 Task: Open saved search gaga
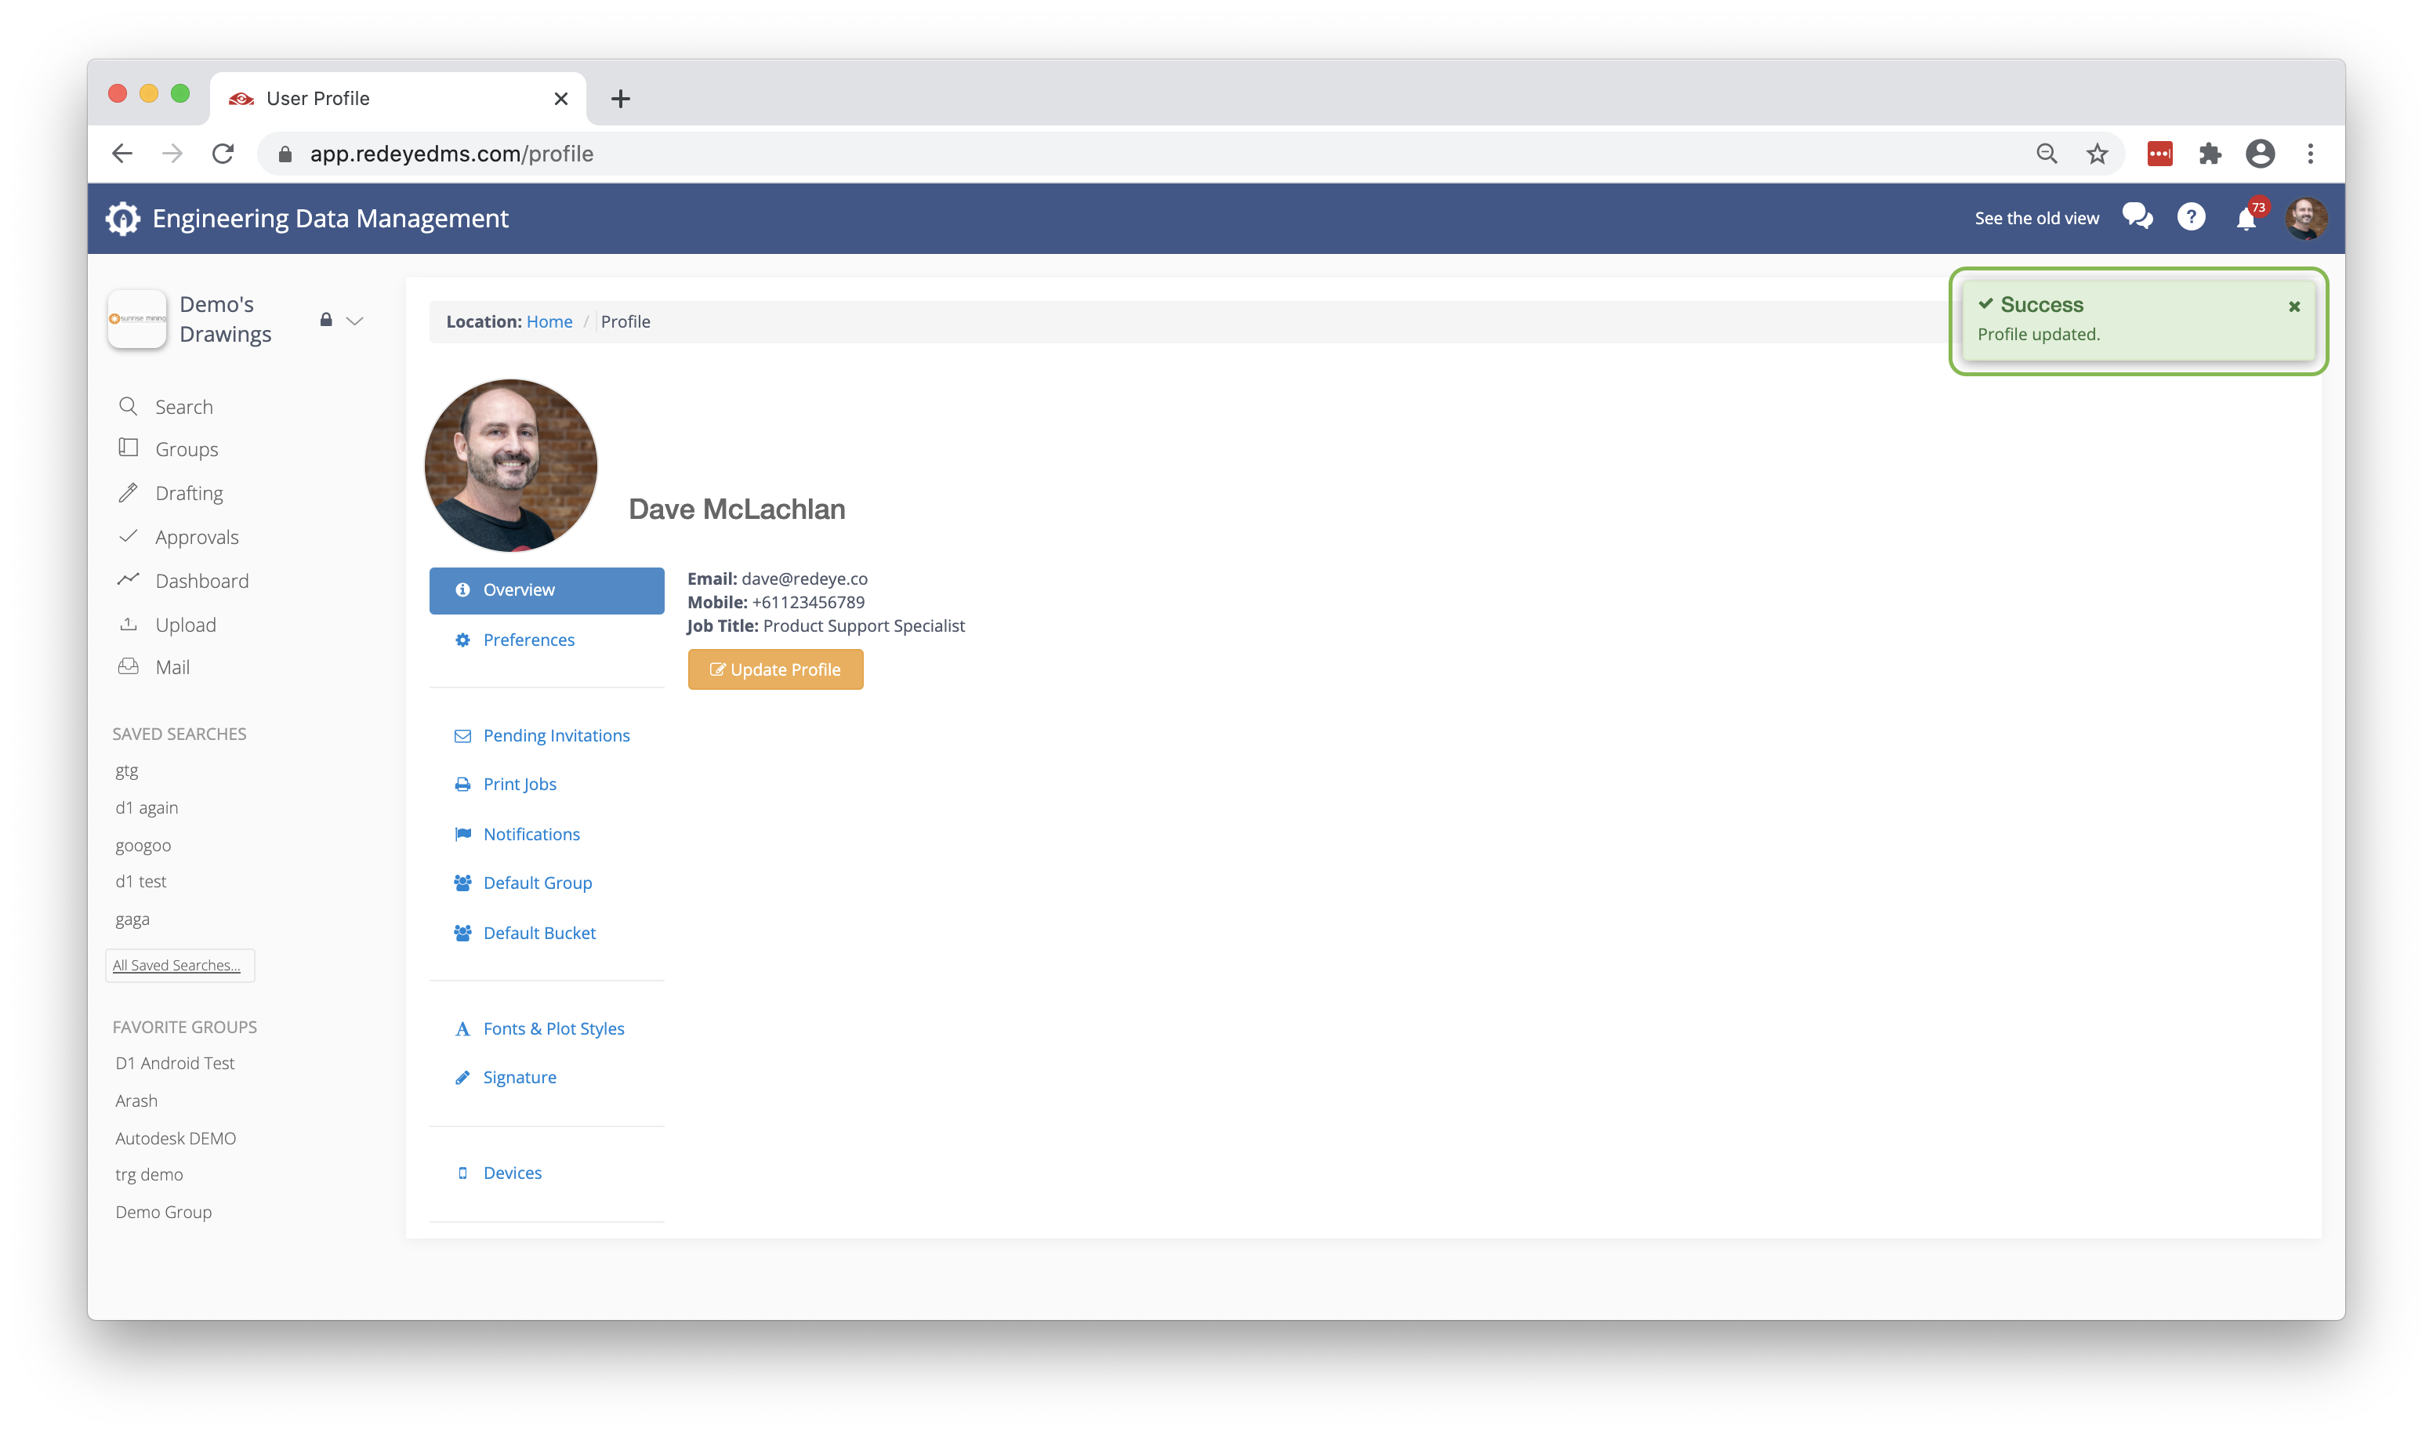pos(132,919)
